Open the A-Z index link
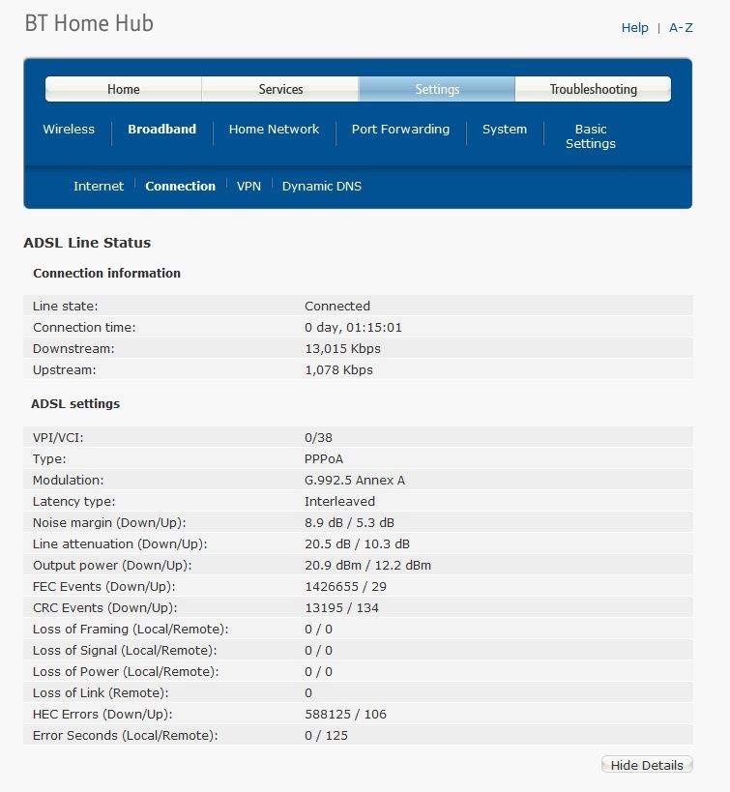The width and height of the screenshot is (730, 792). click(681, 28)
